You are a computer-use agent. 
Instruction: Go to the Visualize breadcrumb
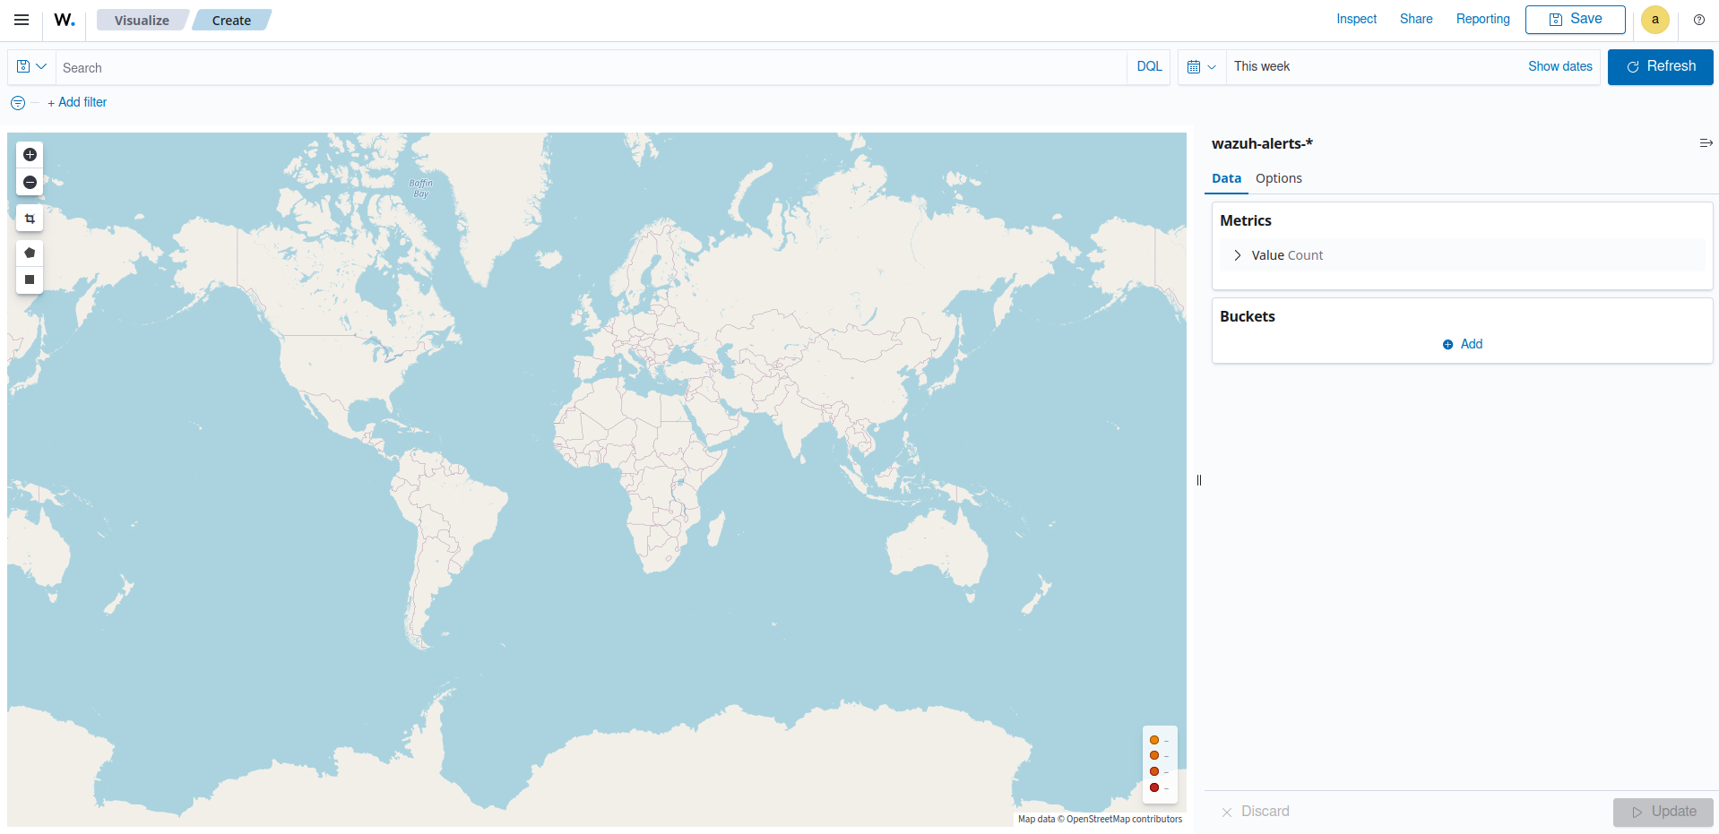(142, 20)
